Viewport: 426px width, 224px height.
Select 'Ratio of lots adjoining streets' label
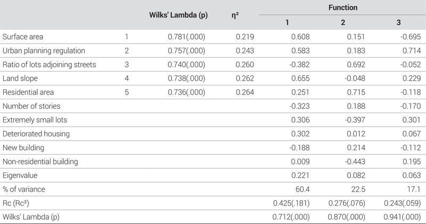49,65
